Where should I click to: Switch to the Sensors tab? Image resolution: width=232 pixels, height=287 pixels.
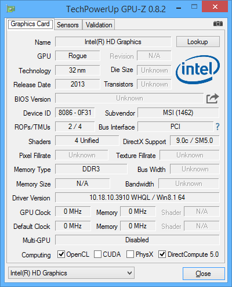[68, 25]
